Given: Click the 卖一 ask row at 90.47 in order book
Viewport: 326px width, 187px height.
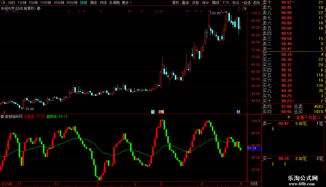Looking at the screenshot, I should click(x=293, y=49).
